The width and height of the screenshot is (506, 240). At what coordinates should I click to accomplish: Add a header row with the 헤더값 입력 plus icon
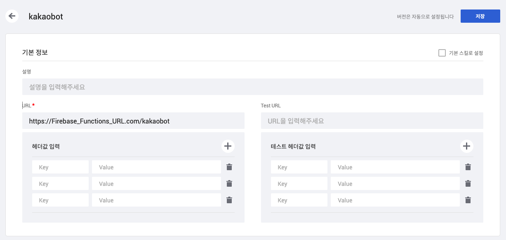click(228, 146)
